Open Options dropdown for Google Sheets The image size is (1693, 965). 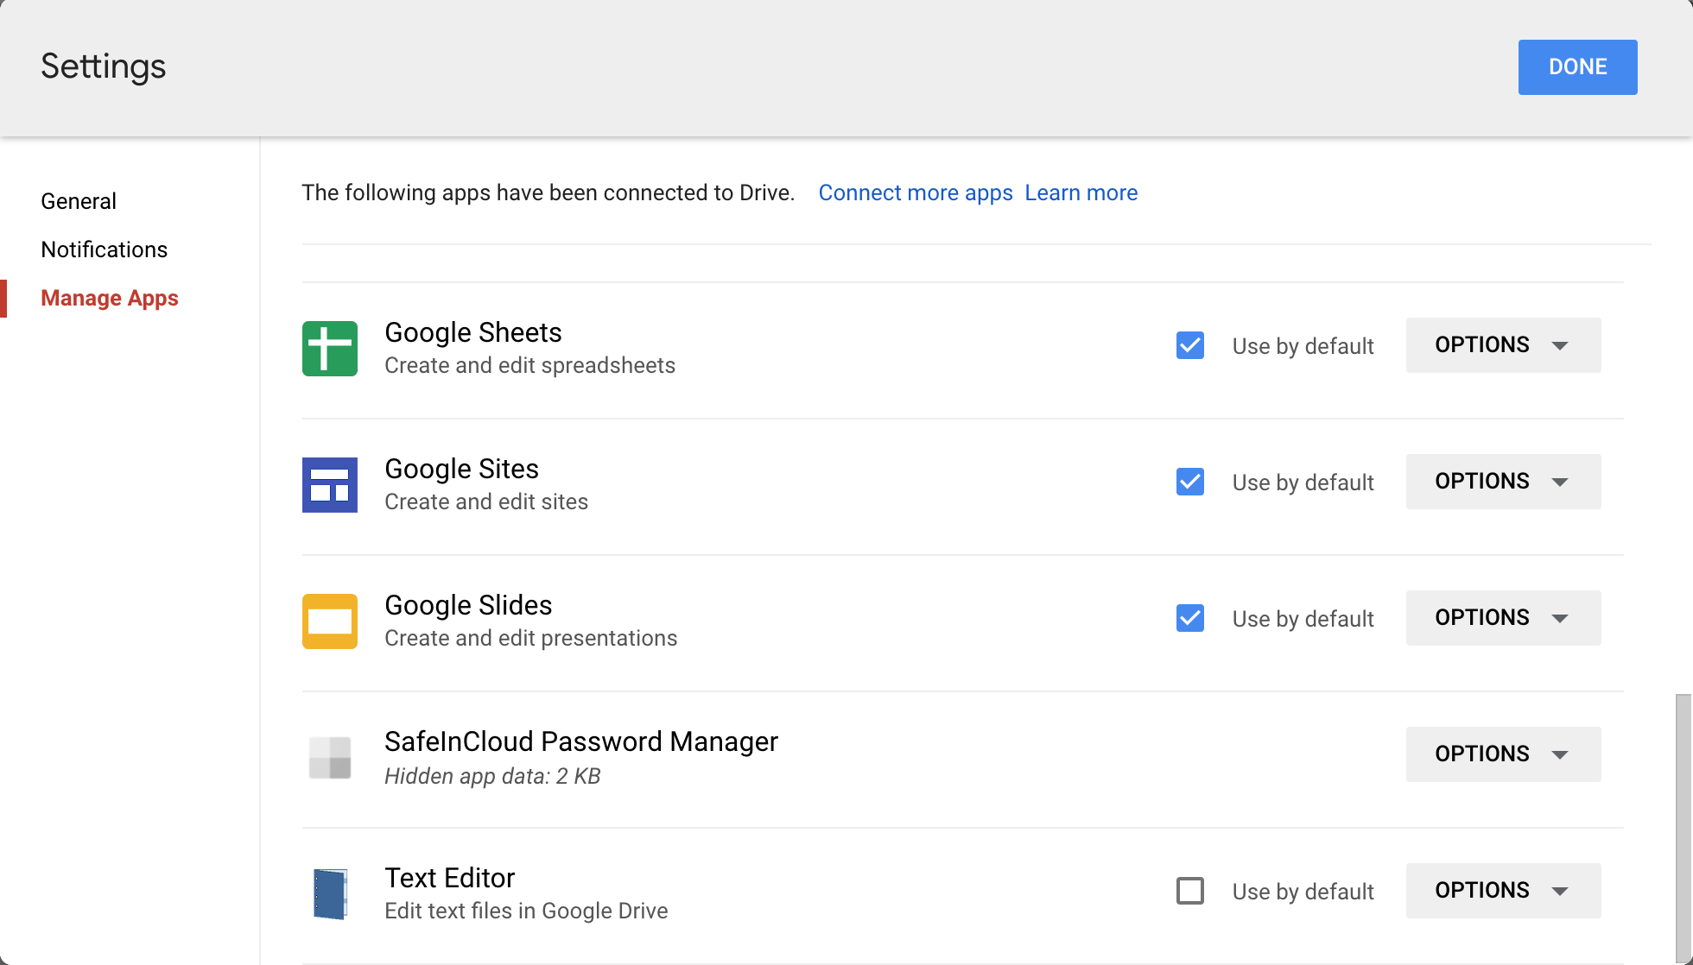pos(1502,345)
